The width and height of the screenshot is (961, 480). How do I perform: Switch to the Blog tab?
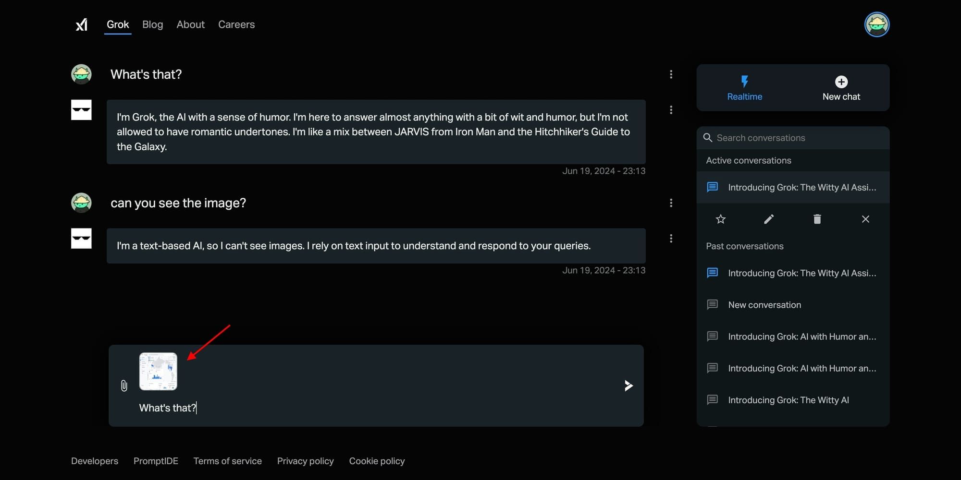[152, 24]
